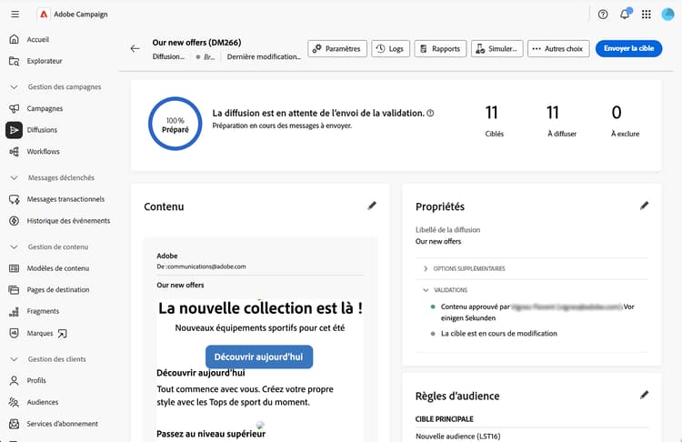Click CIBLE PRINCIPALE heading

tap(444, 419)
